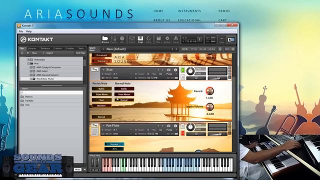The image size is (320, 180).
Task: Open the Pan Flute name dropdown
Action: [103, 125]
